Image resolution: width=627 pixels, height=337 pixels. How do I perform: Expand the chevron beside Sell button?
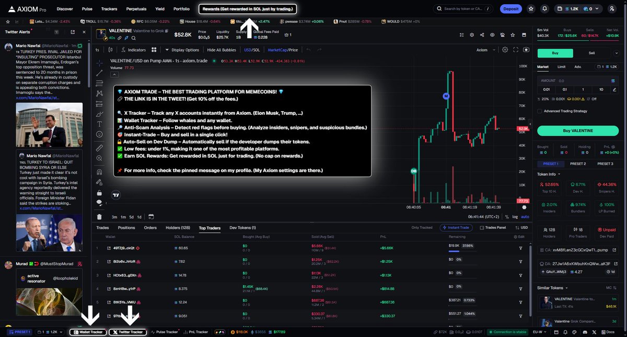click(x=617, y=53)
